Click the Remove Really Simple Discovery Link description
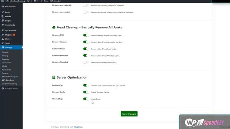 coord(106,35)
